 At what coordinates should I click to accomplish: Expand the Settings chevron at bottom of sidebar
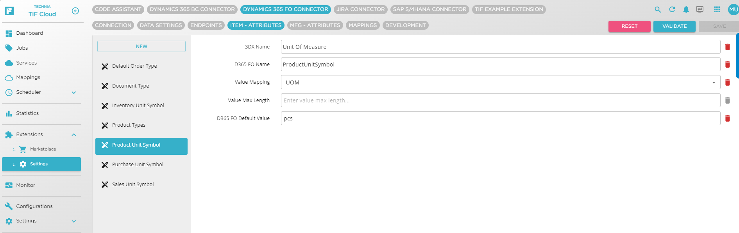point(74,221)
